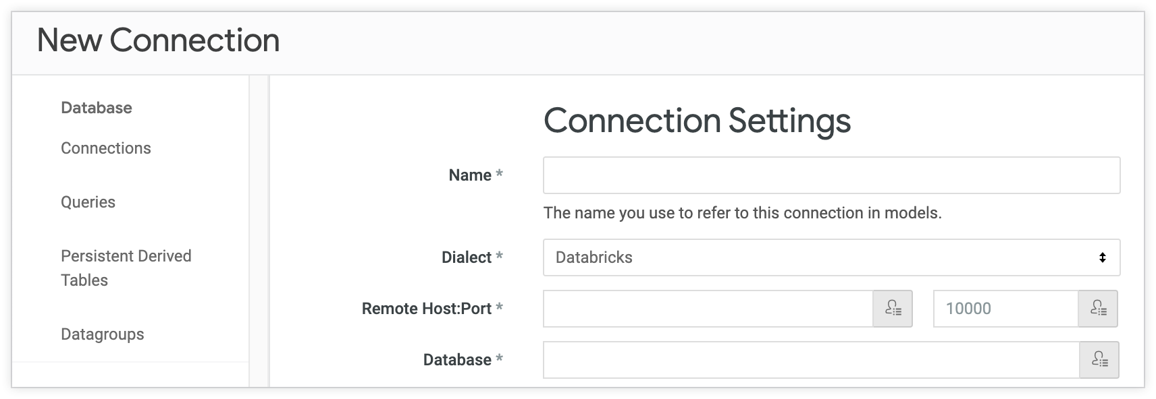Click the Port field showing 10000
This screenshot has height=399, width=1156.
point(1005,309)
